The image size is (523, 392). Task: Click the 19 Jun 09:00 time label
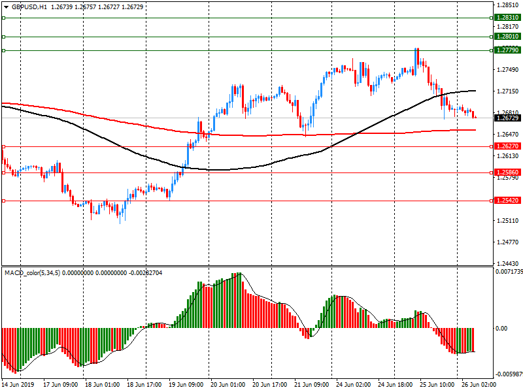pyautogui.click(x=186, y=385)
